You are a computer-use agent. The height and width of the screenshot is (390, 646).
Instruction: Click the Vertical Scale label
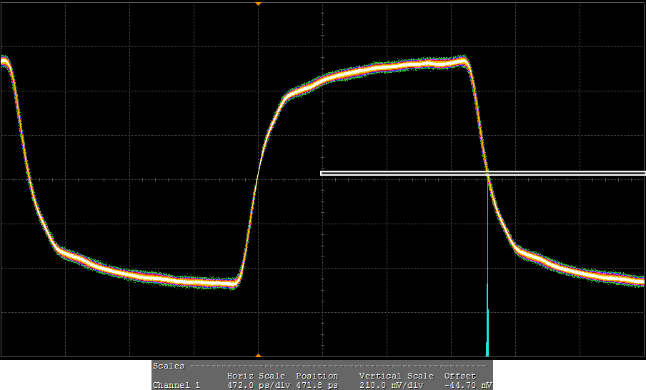tap(396, 376)
